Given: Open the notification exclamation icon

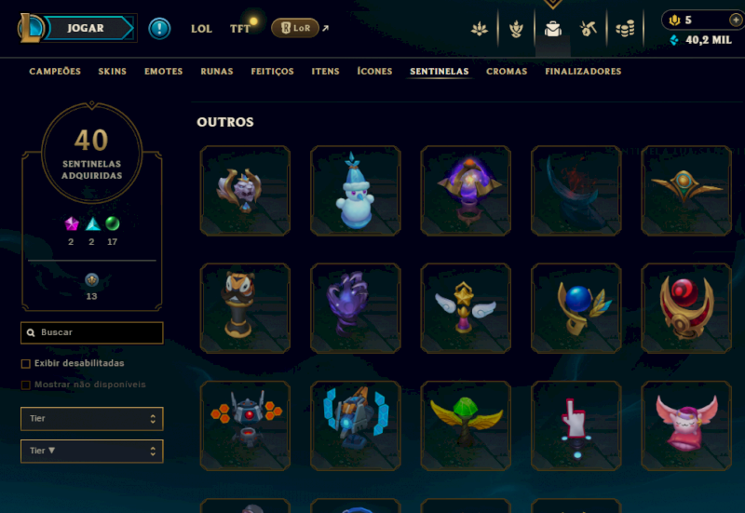Looking at the screenshot, I should [159, 29].
